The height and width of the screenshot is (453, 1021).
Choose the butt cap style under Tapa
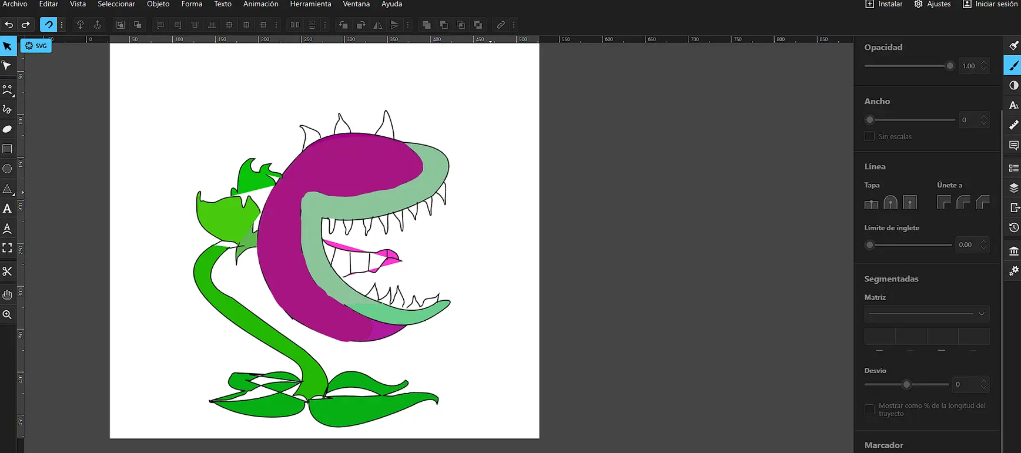pos(871,203)
